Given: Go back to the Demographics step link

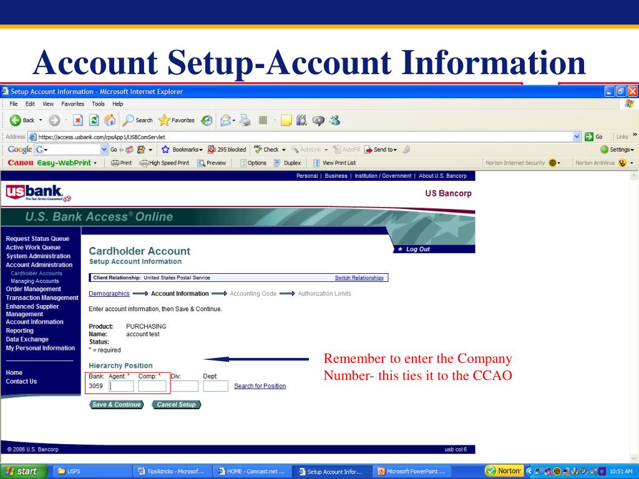Looking at the screenshot, I should point(109,294).
